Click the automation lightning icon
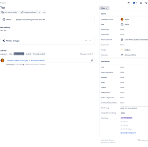Screen dimensions: 148x147 122,55
